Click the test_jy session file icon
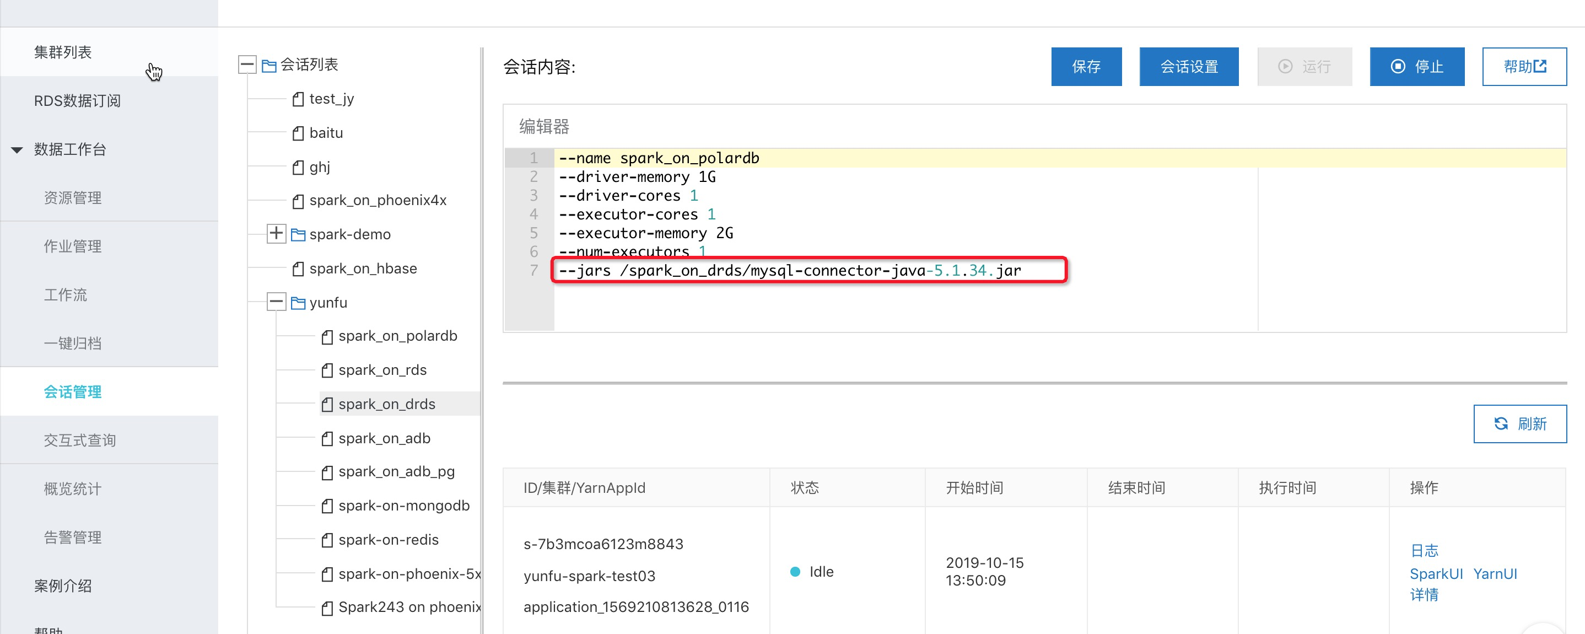 [x=298, y=99]
